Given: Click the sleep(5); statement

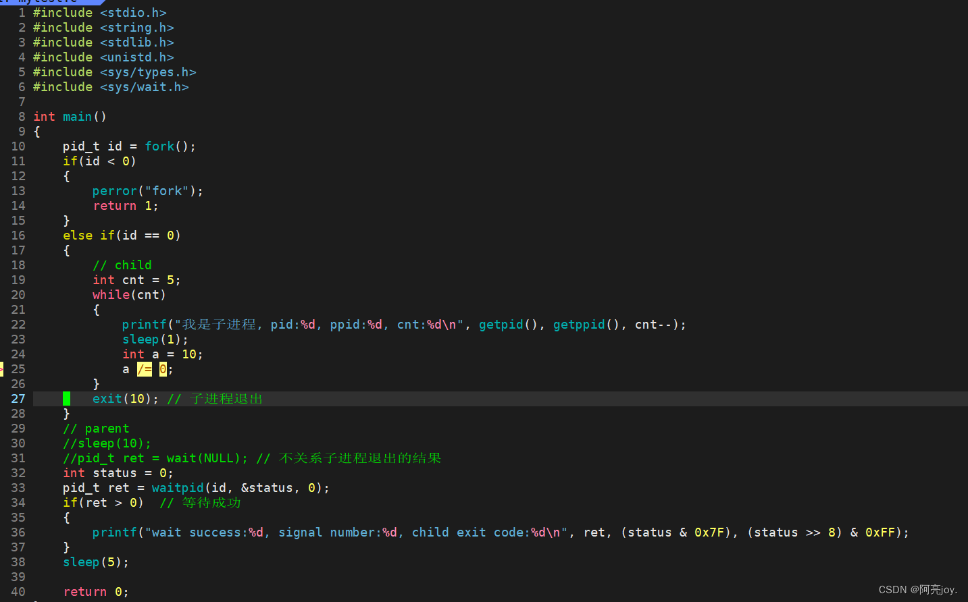Looking at the screenshot, I should [96, 562].
